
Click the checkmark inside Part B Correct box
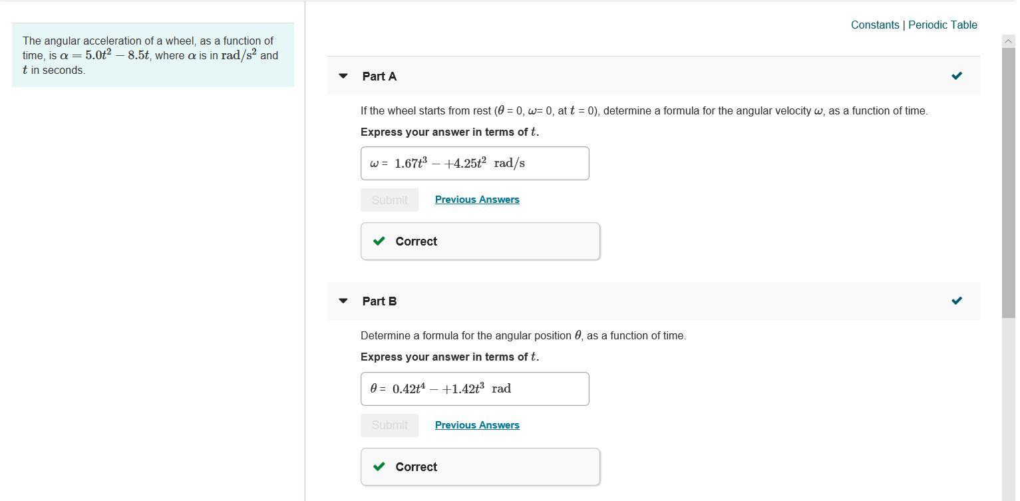tap(379, 466)
